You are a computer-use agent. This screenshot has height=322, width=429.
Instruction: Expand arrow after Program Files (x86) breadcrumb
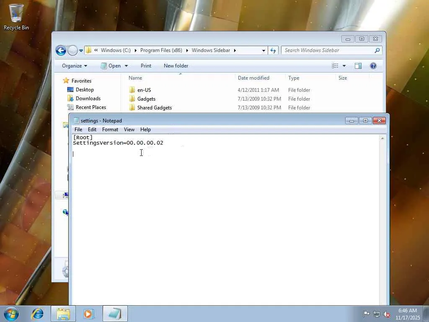point(187,50)
